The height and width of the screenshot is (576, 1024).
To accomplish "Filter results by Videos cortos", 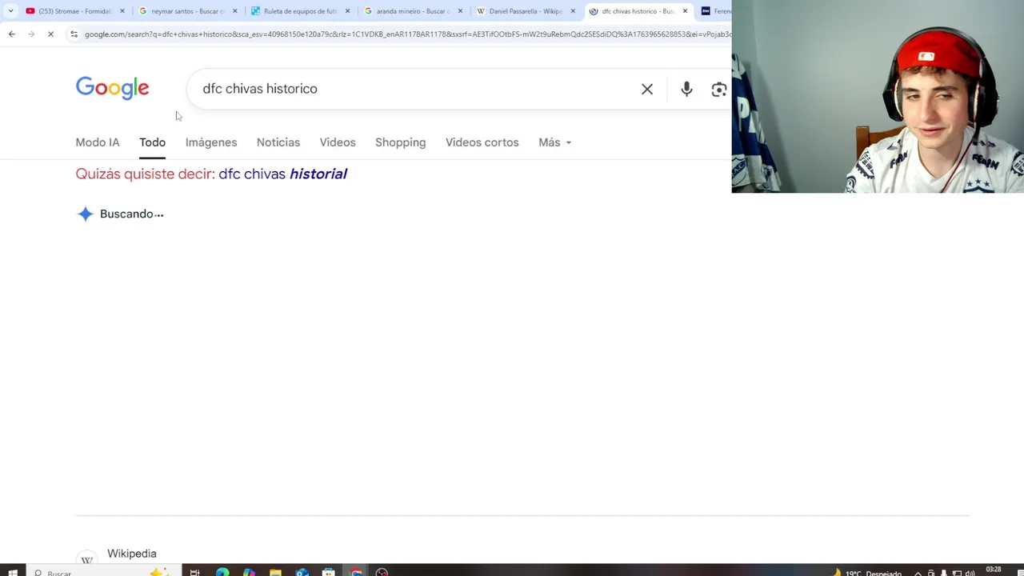I will click(482, 142).
